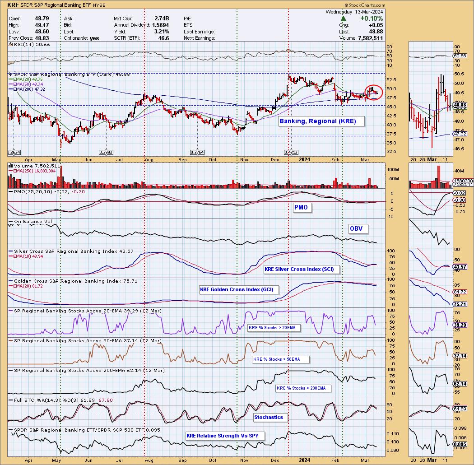Click the 0.4313 dividend marker
The height and width of the screenshot is (465, 474).
(x=291, y=153)
